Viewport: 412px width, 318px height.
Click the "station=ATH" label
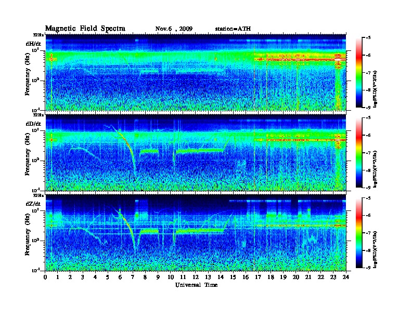point(233,29)
